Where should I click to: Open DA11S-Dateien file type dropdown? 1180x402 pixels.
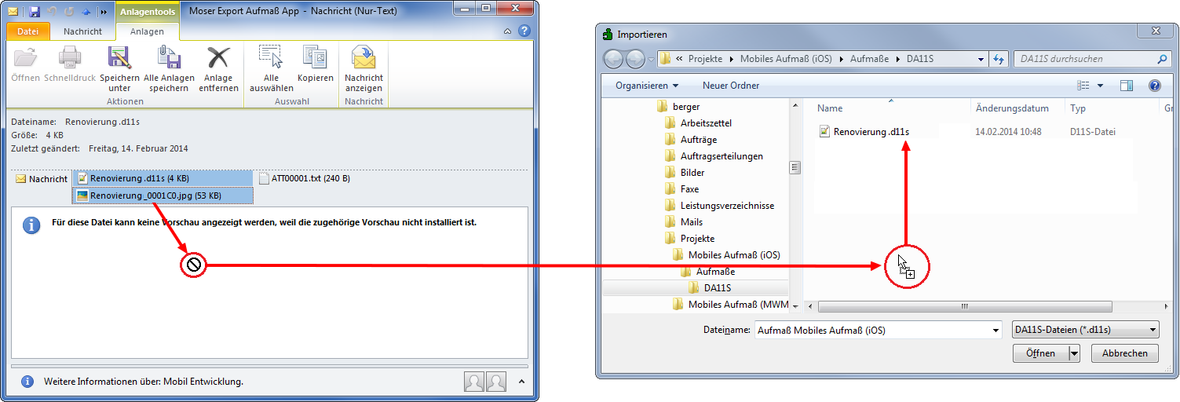click(1086, 331)
